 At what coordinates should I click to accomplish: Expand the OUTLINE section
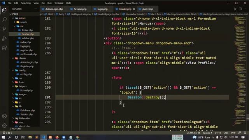pos(16,129)
